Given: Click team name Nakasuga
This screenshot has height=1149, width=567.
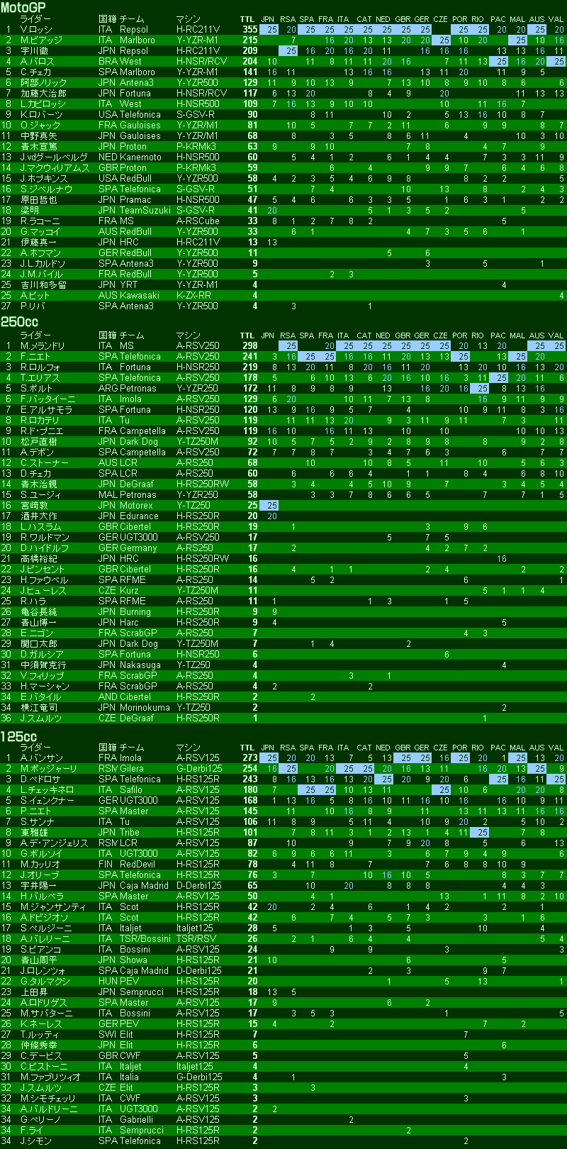Looking at the screenshot, I should coord(140,665).
